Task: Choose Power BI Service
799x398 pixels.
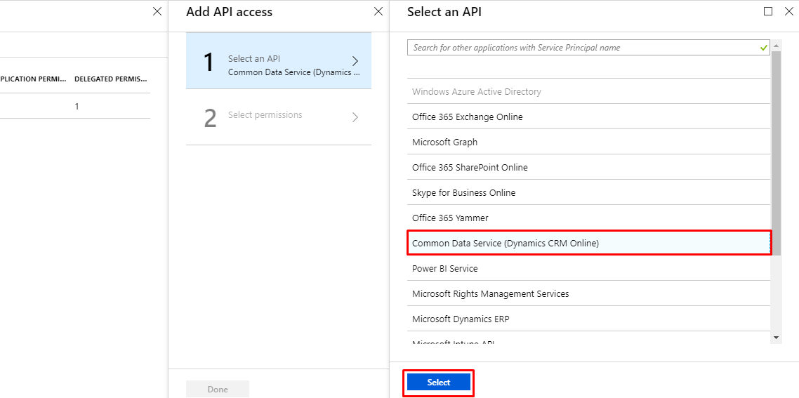Action: click(x=445, y=269)
